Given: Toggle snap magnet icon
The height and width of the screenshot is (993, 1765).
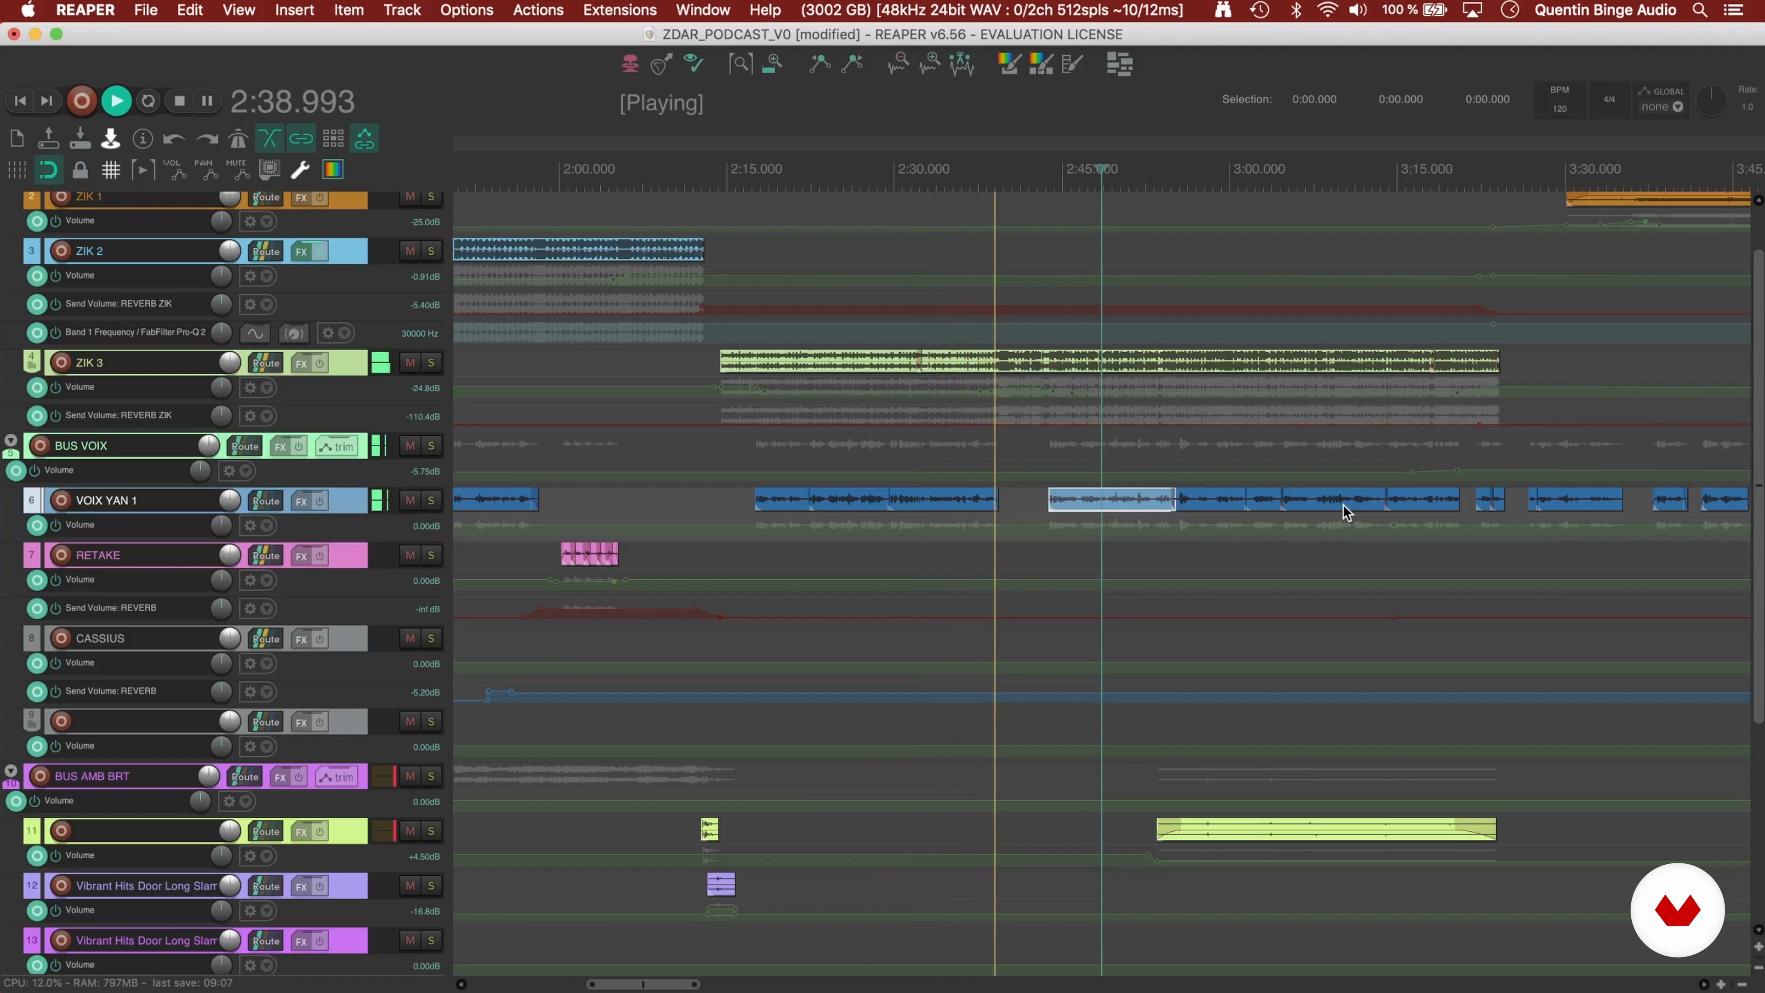Looking at the screenshot, I should pyautogui.click(x=48, y=169).
